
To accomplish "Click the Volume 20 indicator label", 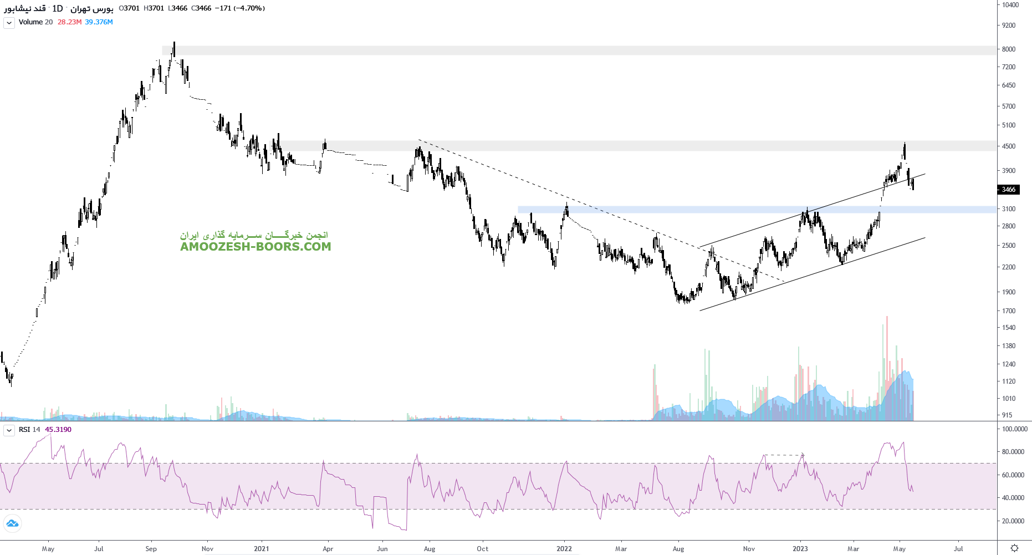I will tap(35, 22).
